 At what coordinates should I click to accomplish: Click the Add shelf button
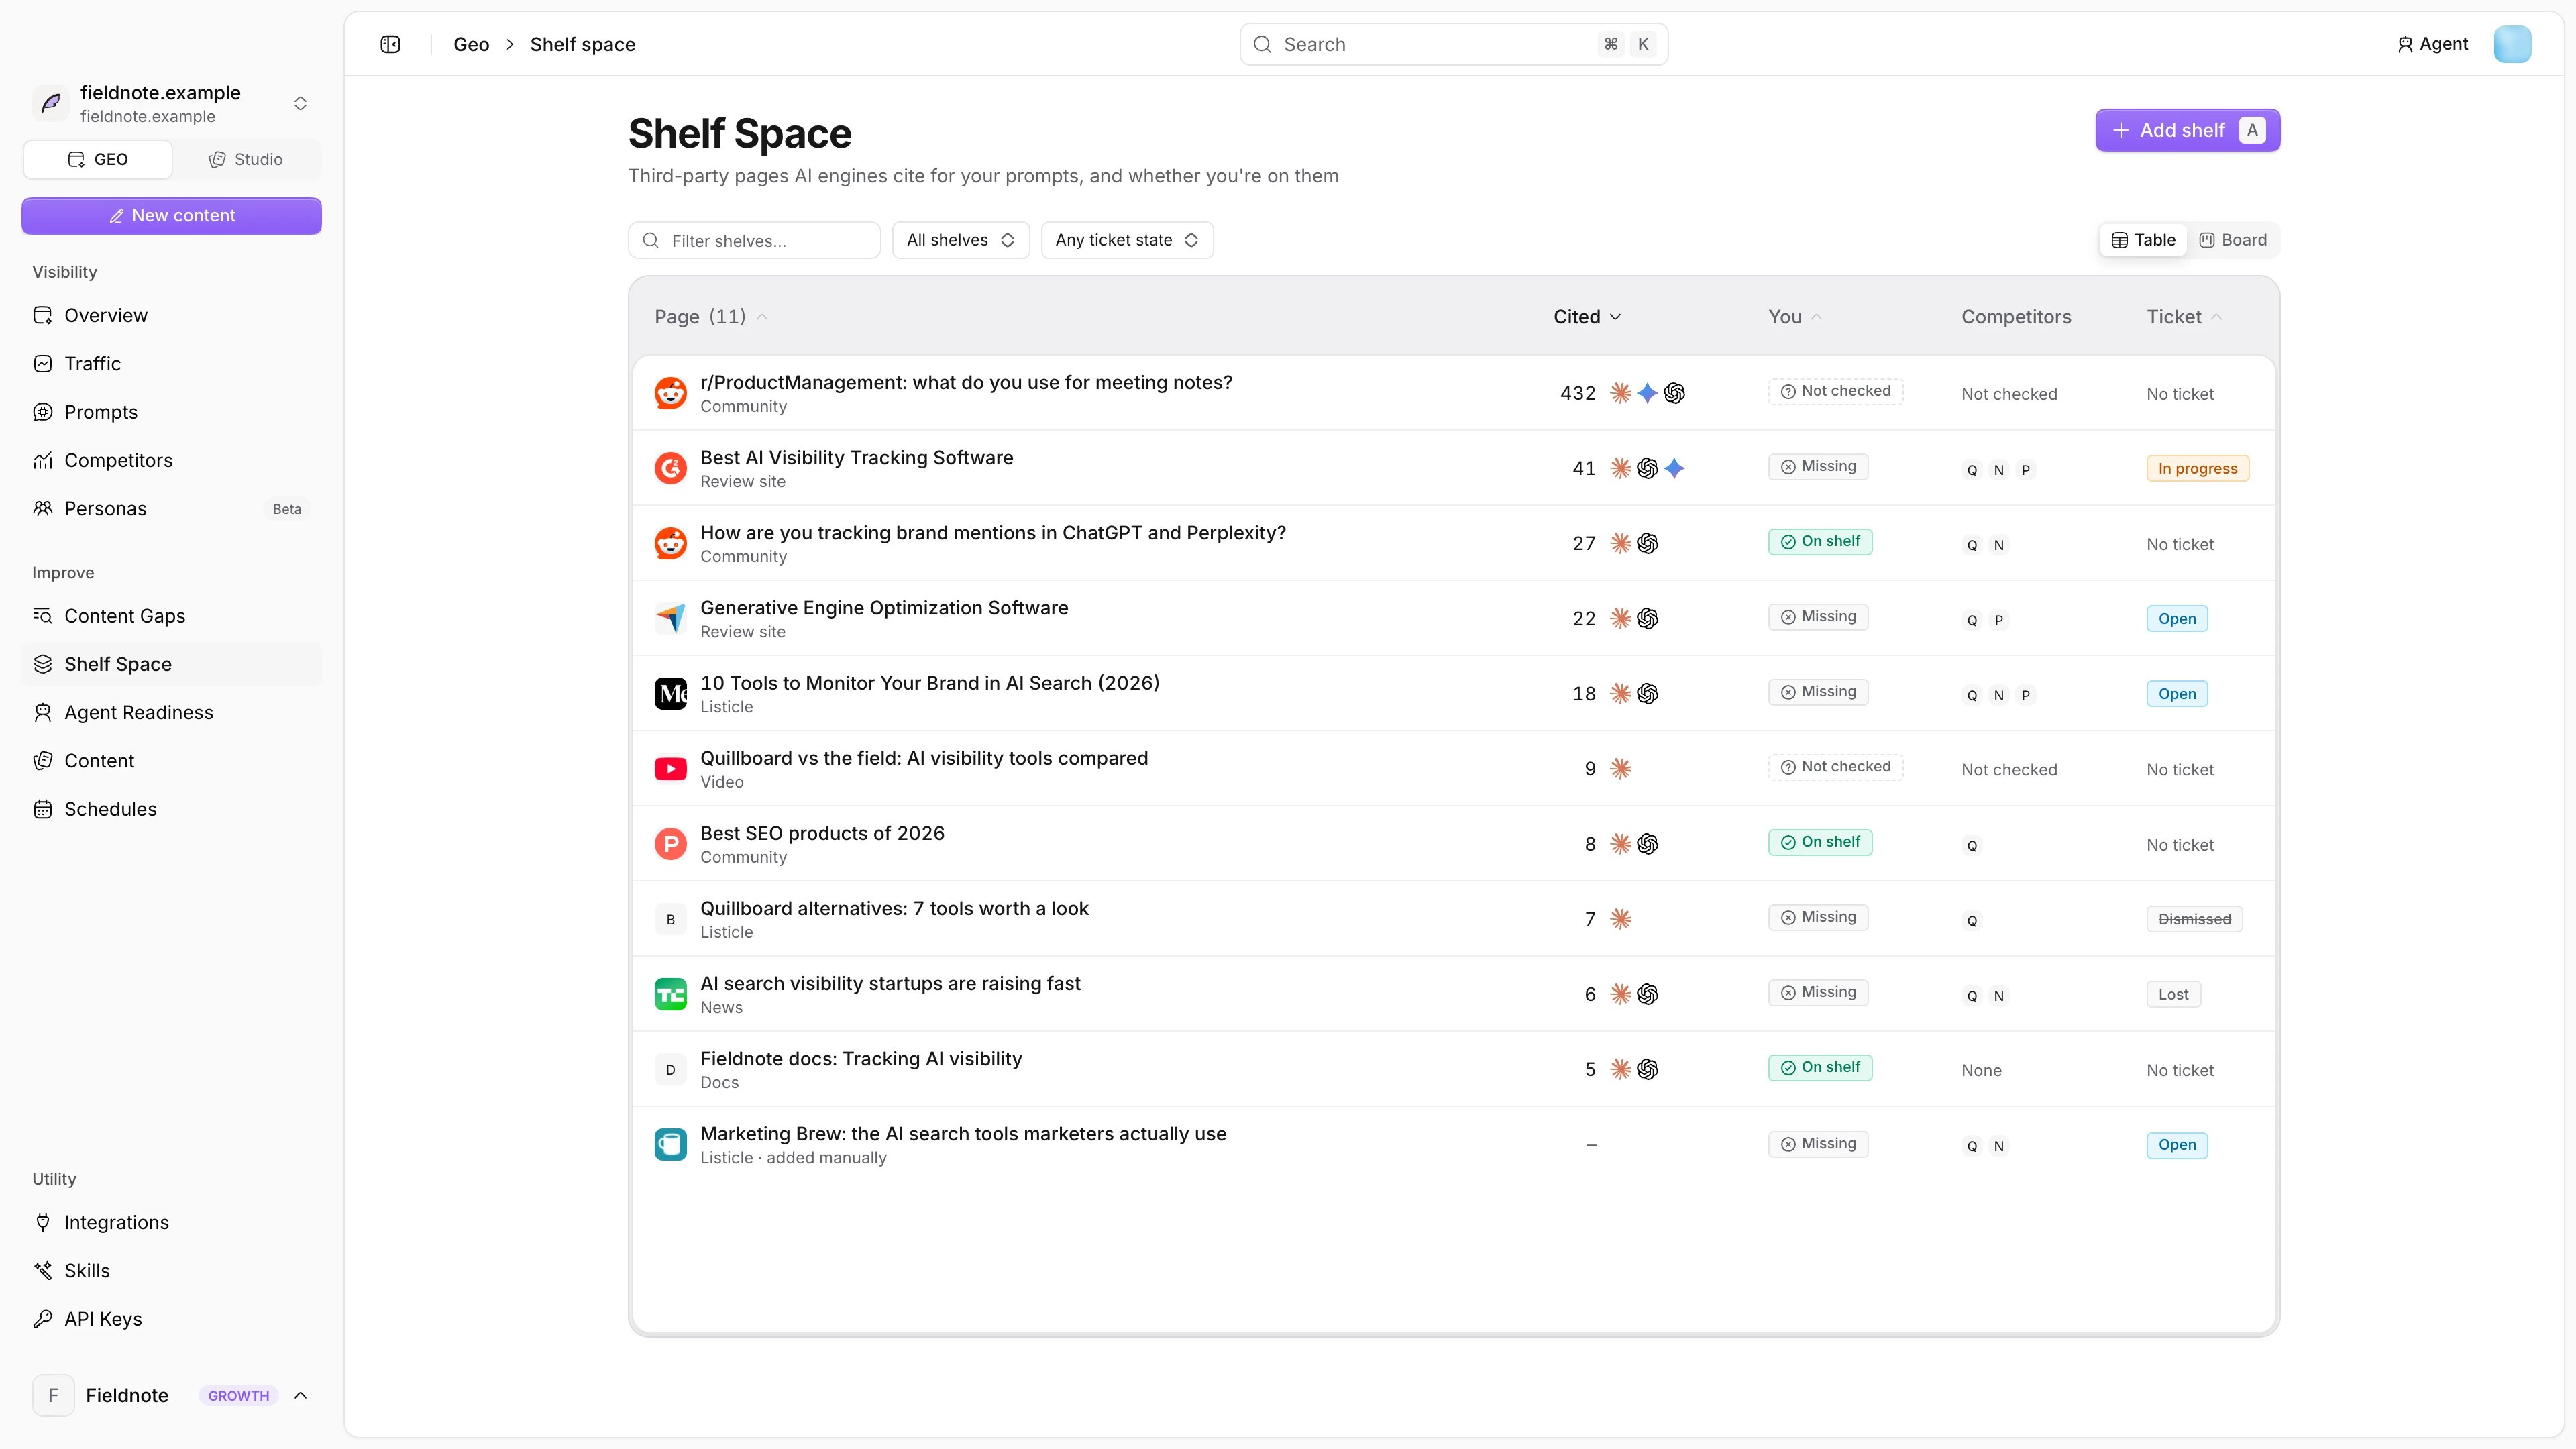(2187, 130)
